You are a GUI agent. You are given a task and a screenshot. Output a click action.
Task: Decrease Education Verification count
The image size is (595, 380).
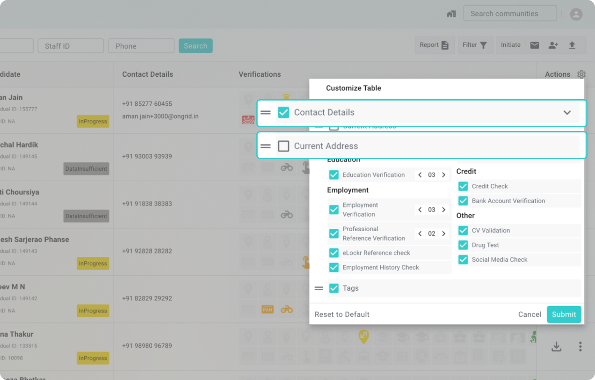coord(420,175)
